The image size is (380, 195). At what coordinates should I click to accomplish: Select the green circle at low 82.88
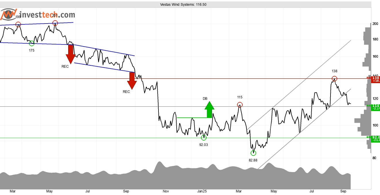tap(253, 153)
